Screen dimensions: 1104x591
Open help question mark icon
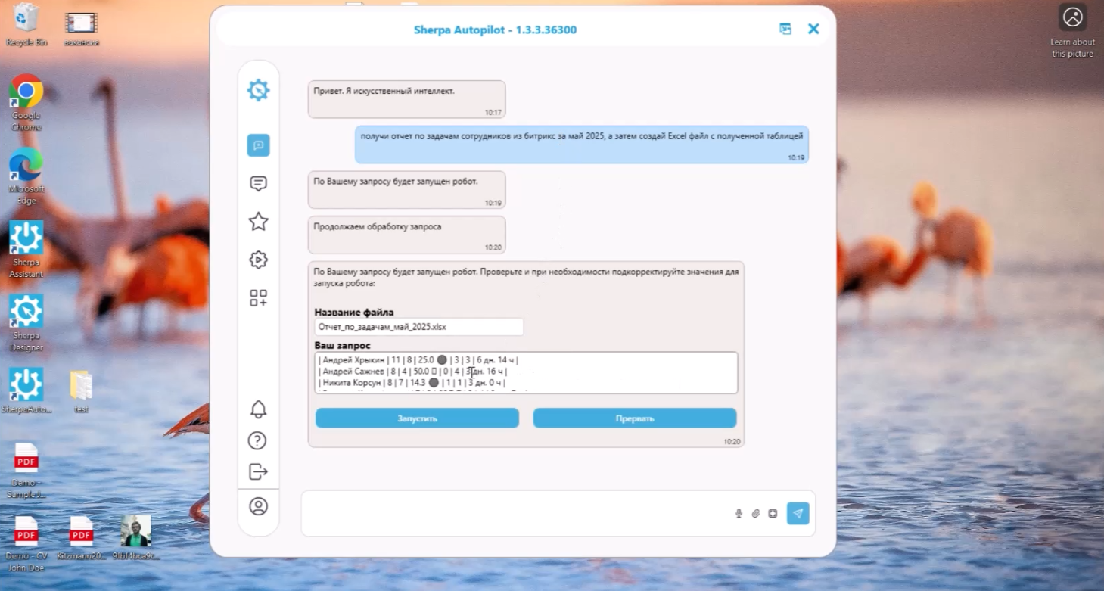click(258, 440)
